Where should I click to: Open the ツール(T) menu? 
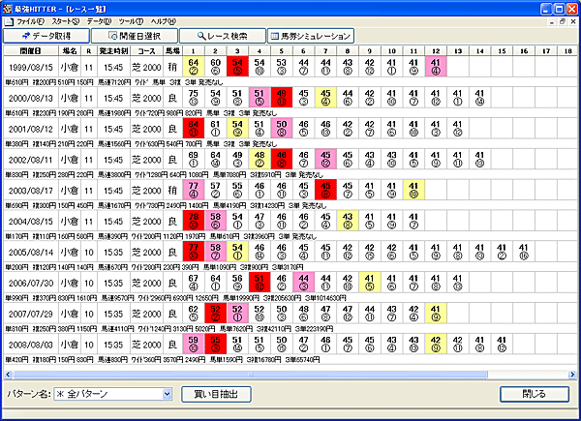point(131,22)
